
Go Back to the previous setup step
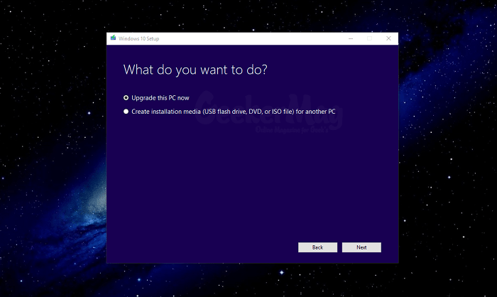click(x=317, y=247)
